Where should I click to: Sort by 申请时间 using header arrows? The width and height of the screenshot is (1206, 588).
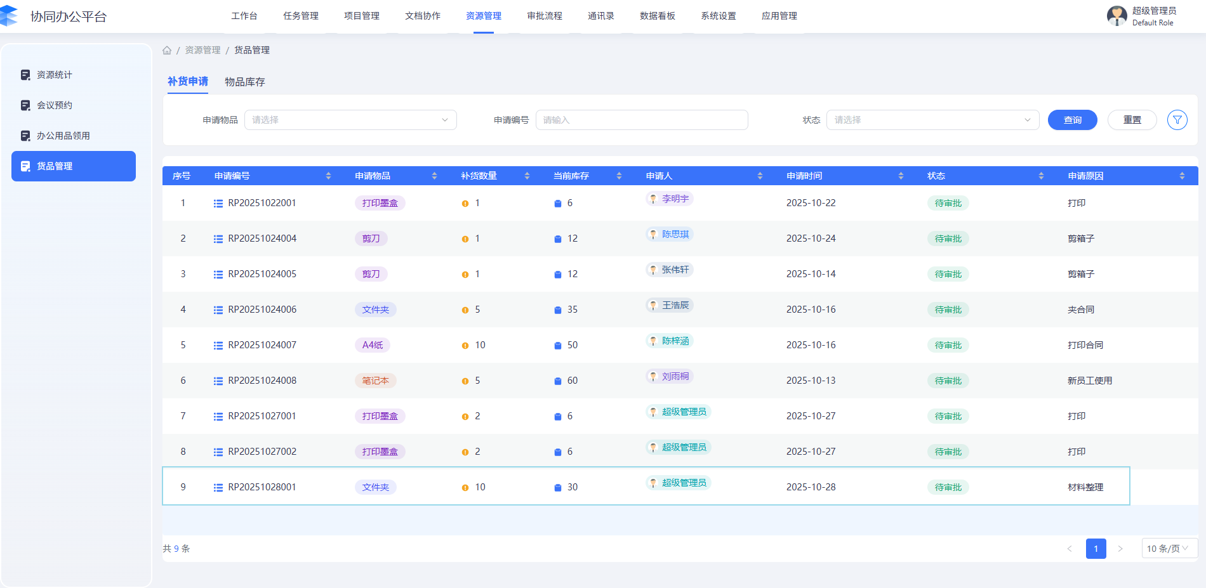(901, 176)
